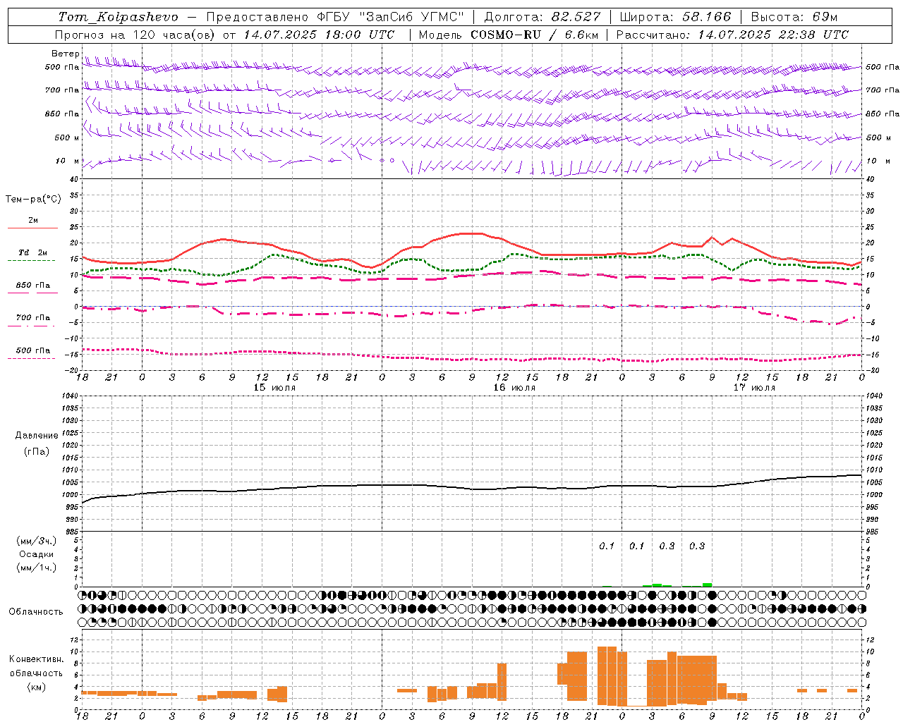Click the Осадки precipitation label

coord(37,554)
